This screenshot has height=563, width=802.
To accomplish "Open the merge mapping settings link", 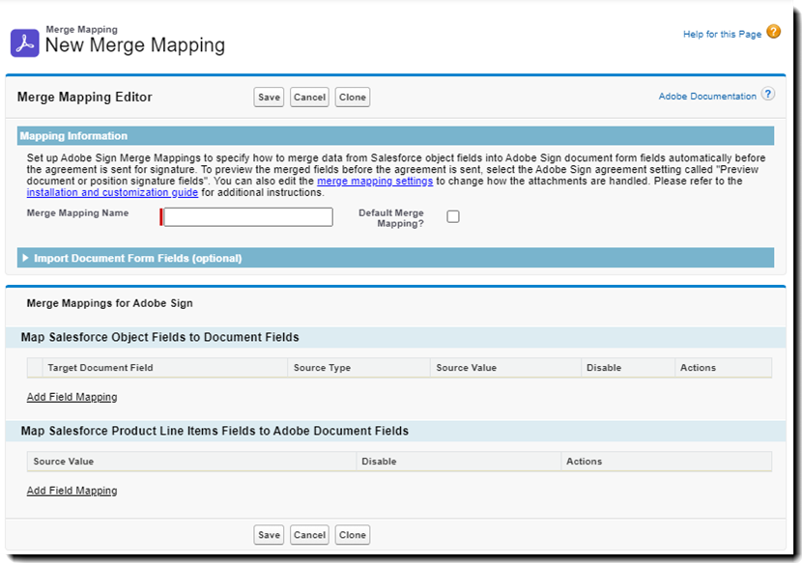I will [375, 181].
